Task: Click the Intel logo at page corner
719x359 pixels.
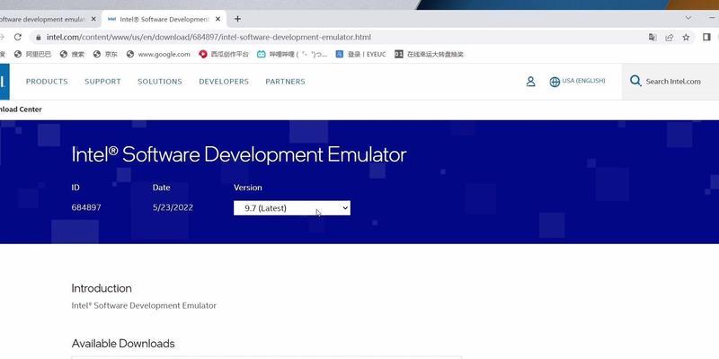Action: 4,82
